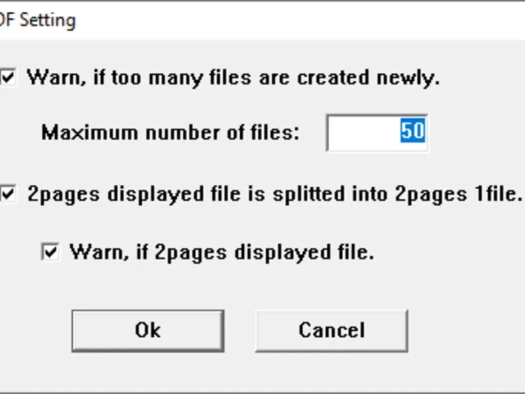This screenshot has height=394, width=525.
Task: Focus the Maximum number of files field
Action: tap(377, 132)
